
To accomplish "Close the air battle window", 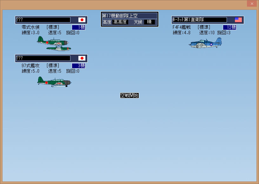I will (x=252, y=3).
